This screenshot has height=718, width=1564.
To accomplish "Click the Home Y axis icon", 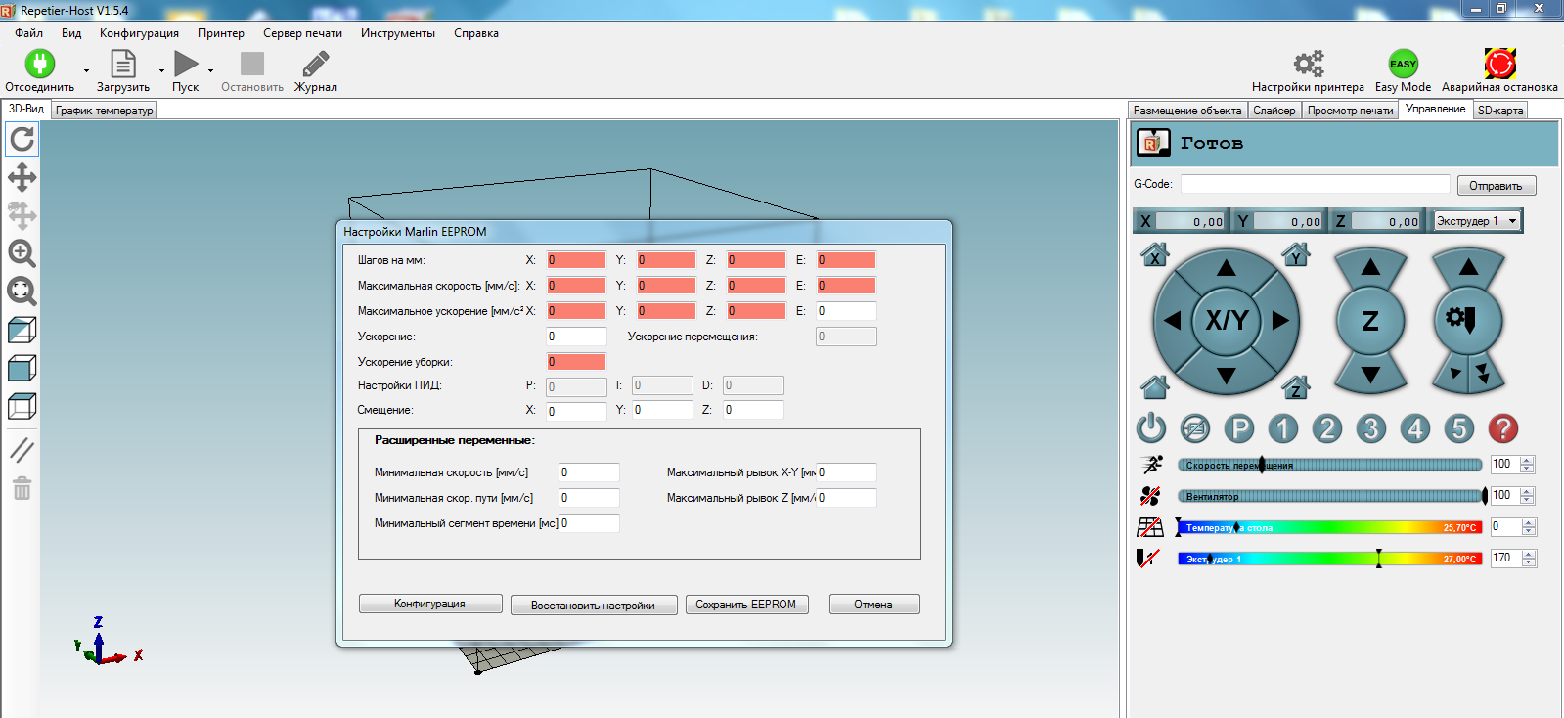I will 1296,255.
